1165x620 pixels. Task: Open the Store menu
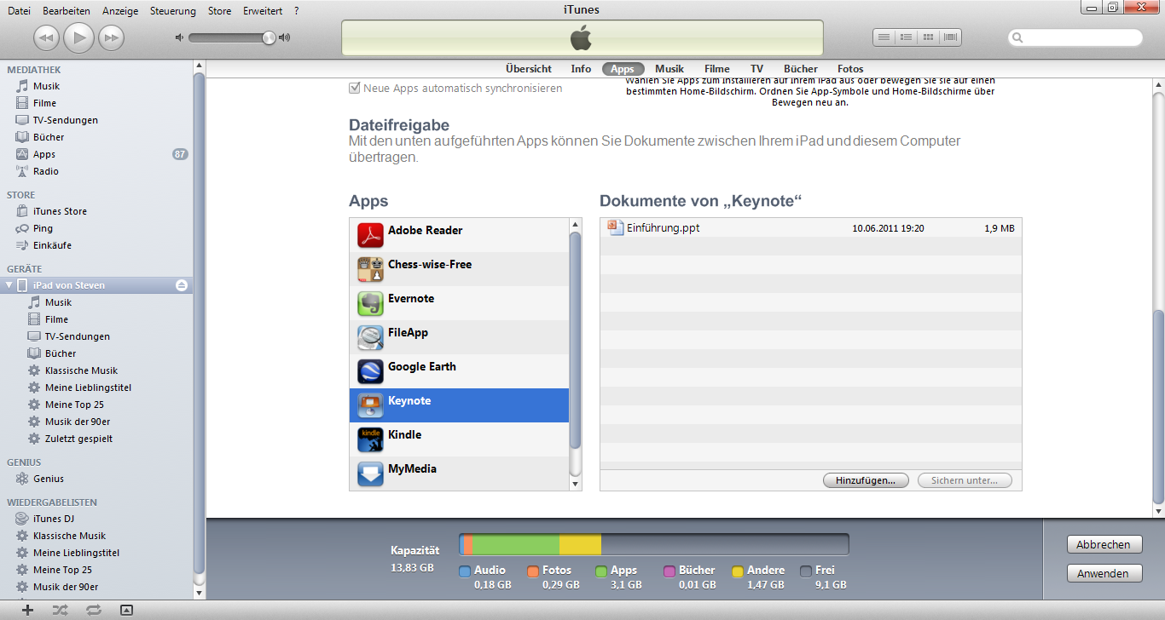coord(219,11)
